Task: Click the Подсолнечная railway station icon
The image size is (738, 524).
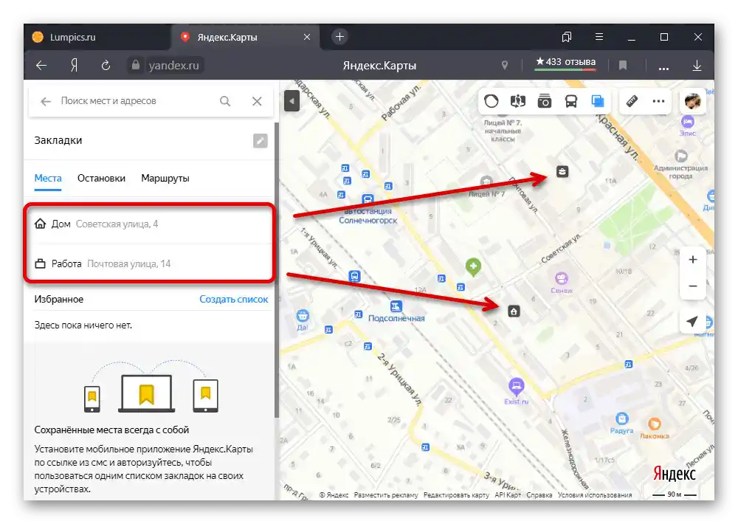Action: [396, 306]
